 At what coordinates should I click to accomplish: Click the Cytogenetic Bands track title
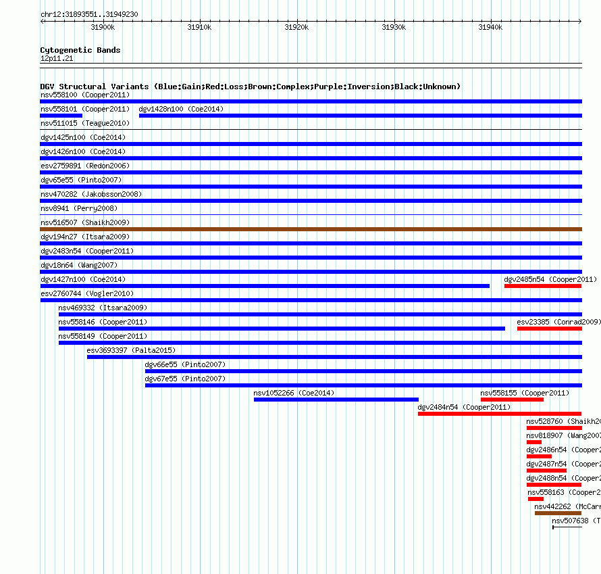tap(80, 50)
